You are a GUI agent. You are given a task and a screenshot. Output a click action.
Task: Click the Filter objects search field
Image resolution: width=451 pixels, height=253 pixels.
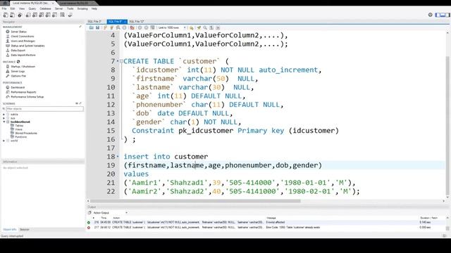(45, 109)
